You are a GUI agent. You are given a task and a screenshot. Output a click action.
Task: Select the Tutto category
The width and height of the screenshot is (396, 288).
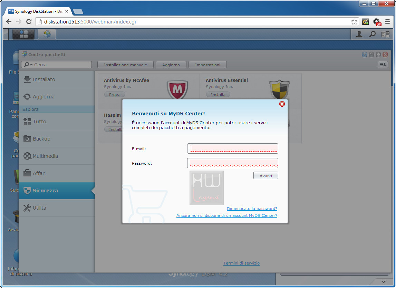57,122
